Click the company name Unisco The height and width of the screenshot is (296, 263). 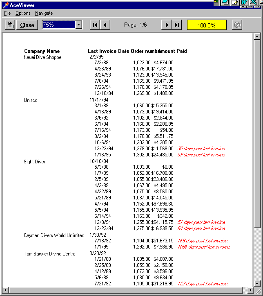click(x=31, y=100)
